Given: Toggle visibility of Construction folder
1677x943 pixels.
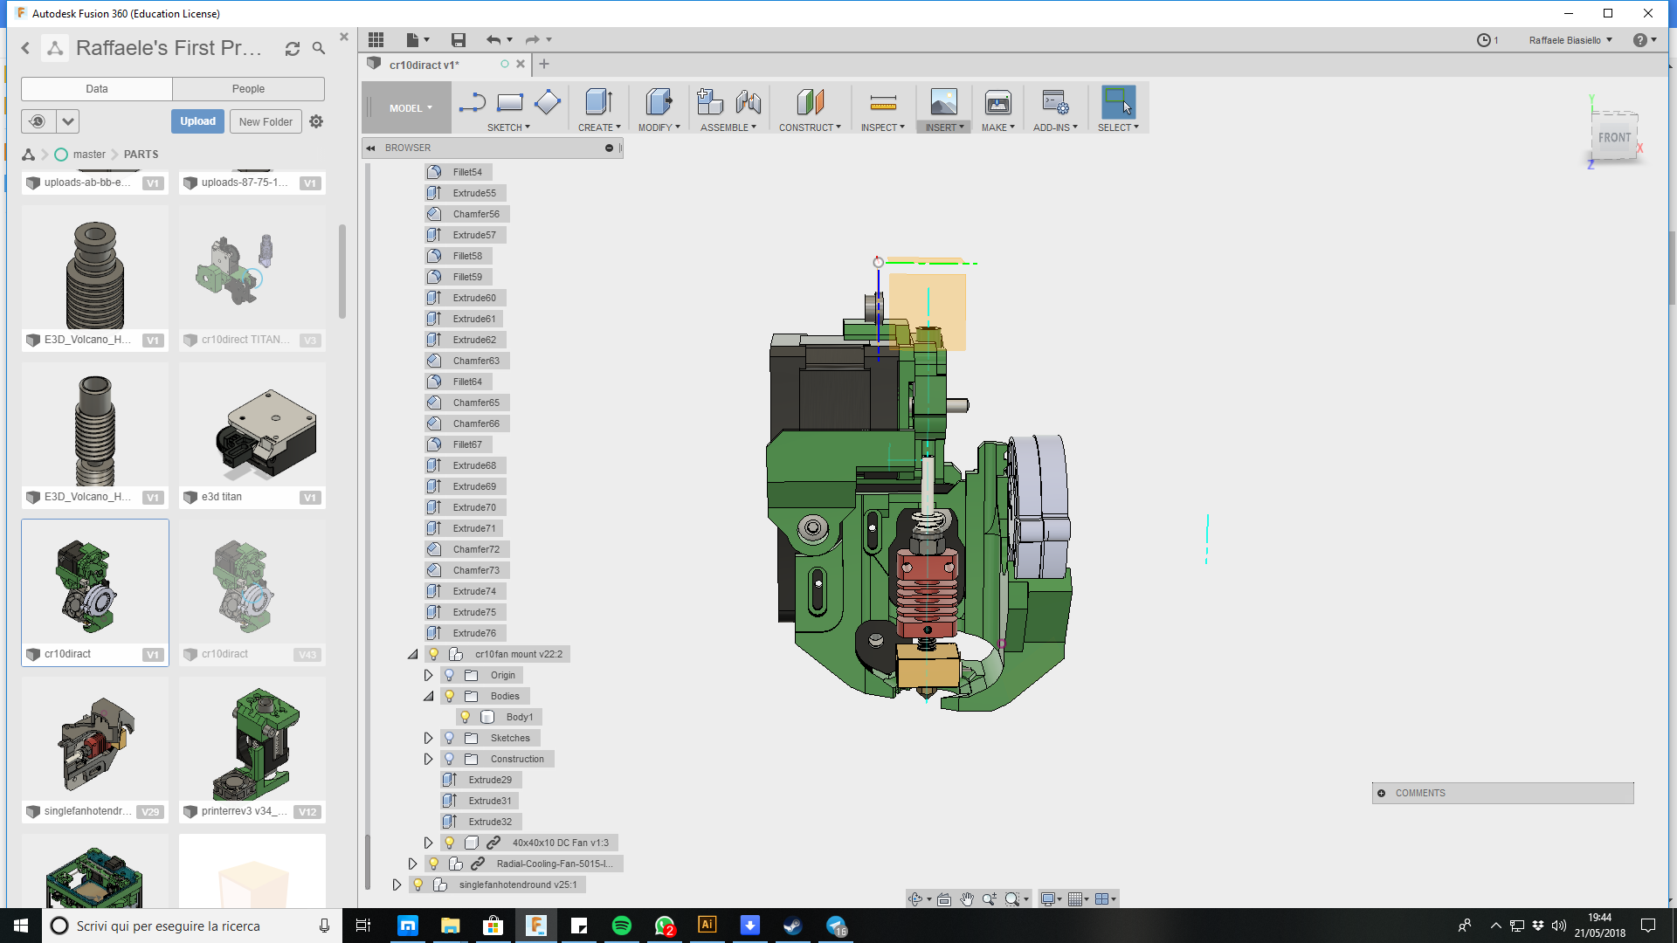Looking at the screenshot, I should (x=449, y=759).
